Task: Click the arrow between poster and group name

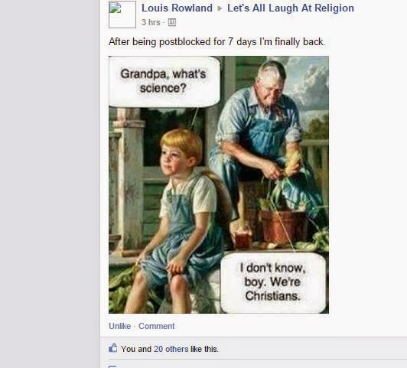Action: pos(220,8)
